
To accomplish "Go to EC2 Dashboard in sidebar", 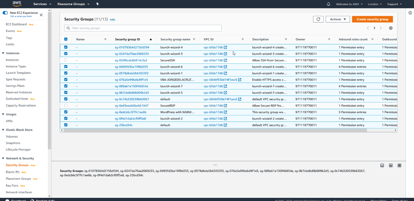I will tap(16, 24).
